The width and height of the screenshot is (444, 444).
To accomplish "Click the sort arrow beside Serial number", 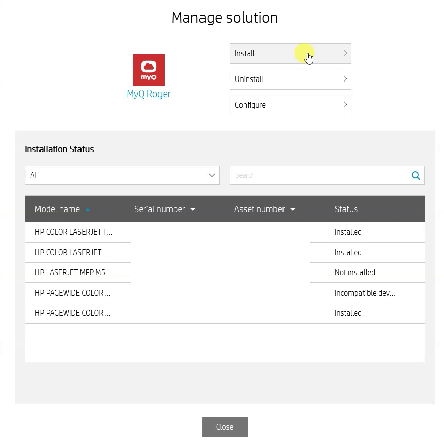I will click(x=193, y=209).
